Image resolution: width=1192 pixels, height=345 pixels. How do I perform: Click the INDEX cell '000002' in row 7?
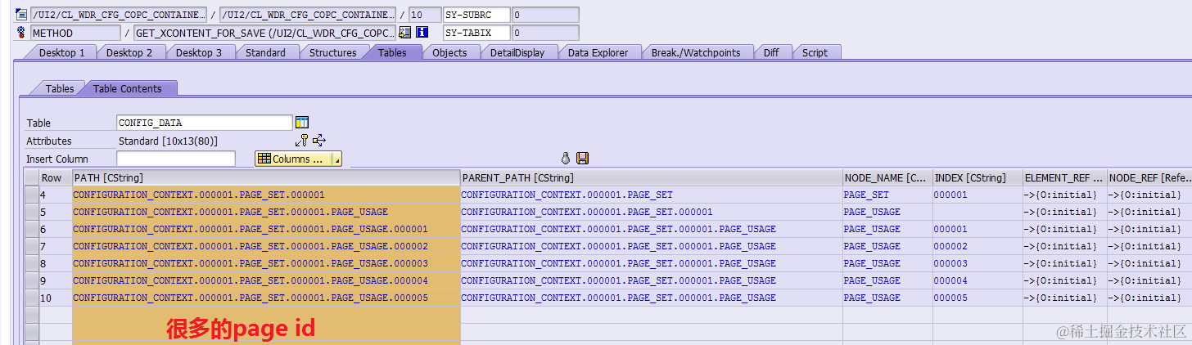tap(978, 246)
